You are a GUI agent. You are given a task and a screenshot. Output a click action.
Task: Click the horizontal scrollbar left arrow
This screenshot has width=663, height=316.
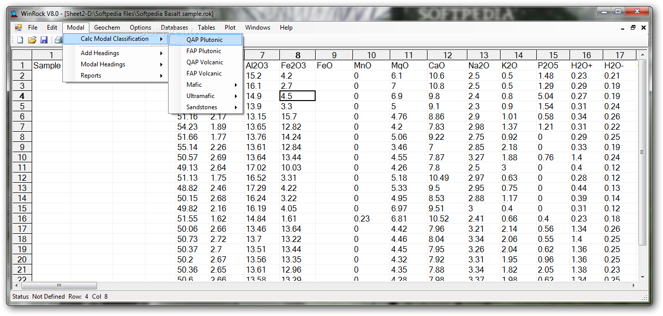[x=17, y=285]
